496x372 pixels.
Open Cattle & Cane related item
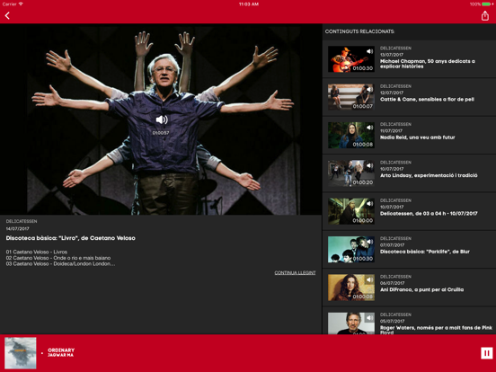pos(409,97)
